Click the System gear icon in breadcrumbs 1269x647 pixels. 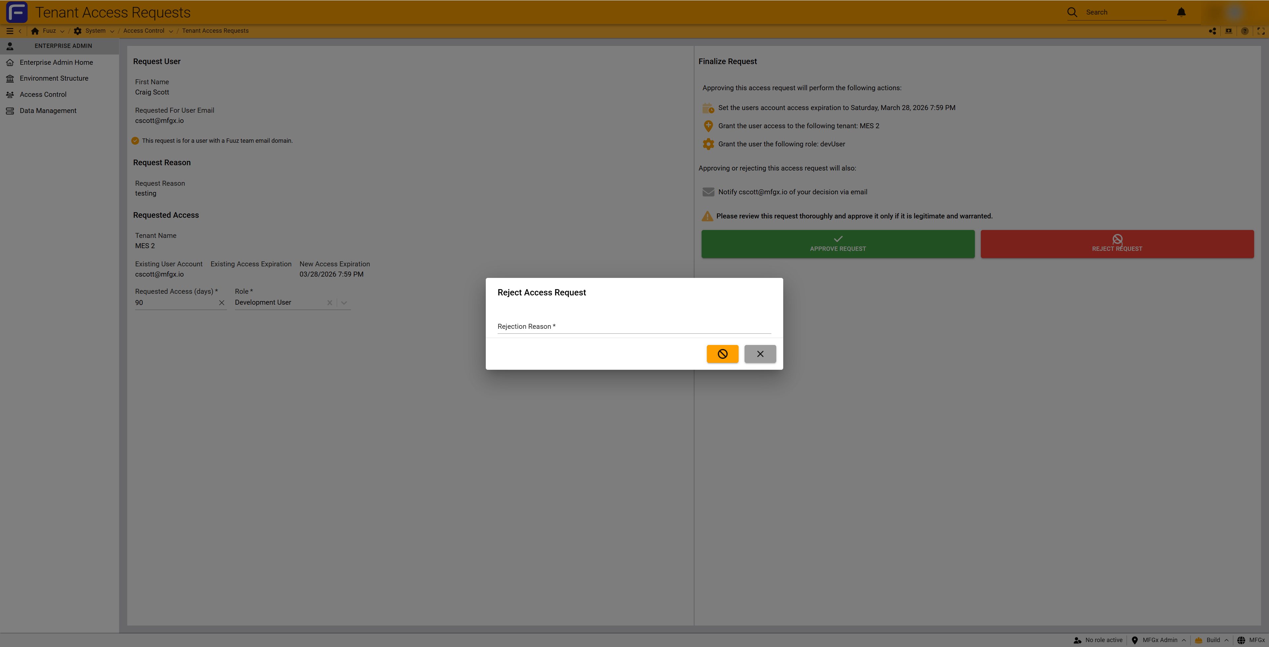(x=77, y=31)
